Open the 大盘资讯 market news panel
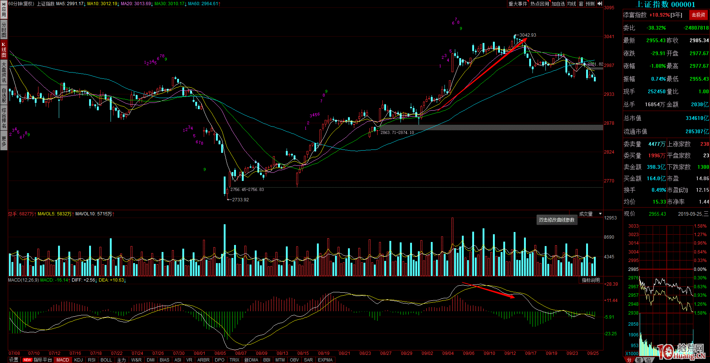710x363 pixels. (x=4, y=72)
